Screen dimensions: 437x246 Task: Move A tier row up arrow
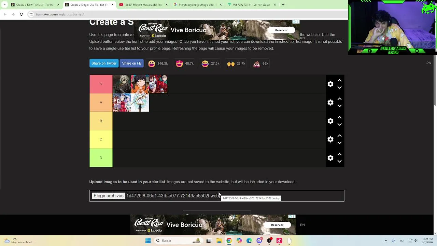pos(339,99)
